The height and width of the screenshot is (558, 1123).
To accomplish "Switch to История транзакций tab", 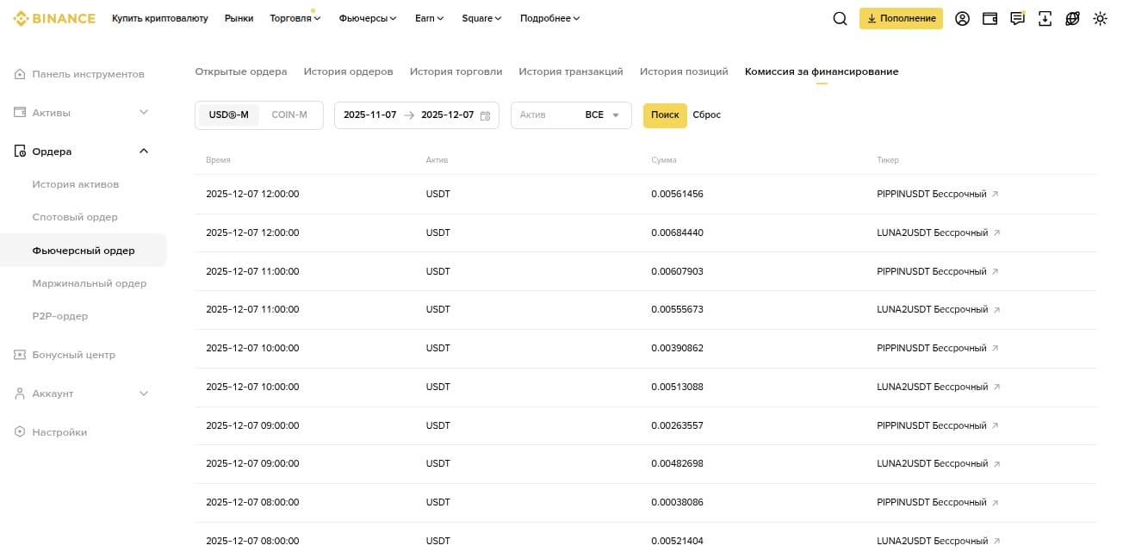I will [571, 71].
